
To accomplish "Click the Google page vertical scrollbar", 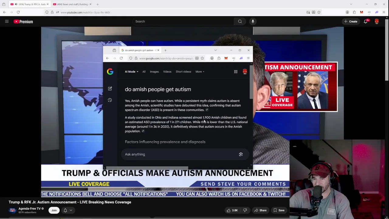I will [251, 82].
